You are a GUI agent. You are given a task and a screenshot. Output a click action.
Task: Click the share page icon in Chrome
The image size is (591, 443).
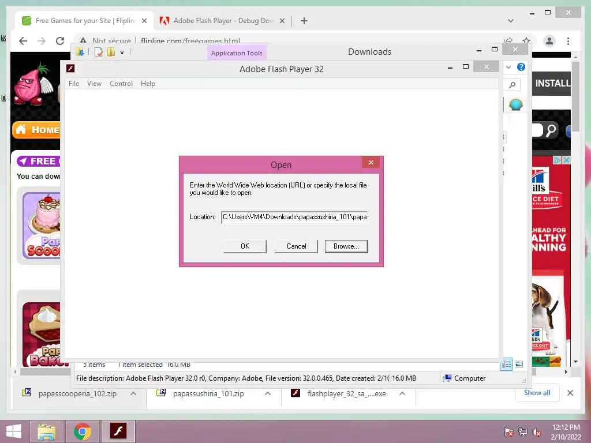pos(508,40)
